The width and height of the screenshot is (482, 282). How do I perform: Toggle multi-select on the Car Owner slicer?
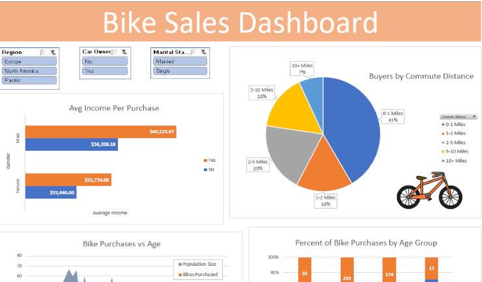pyautogui.click(x=114, y=51)
